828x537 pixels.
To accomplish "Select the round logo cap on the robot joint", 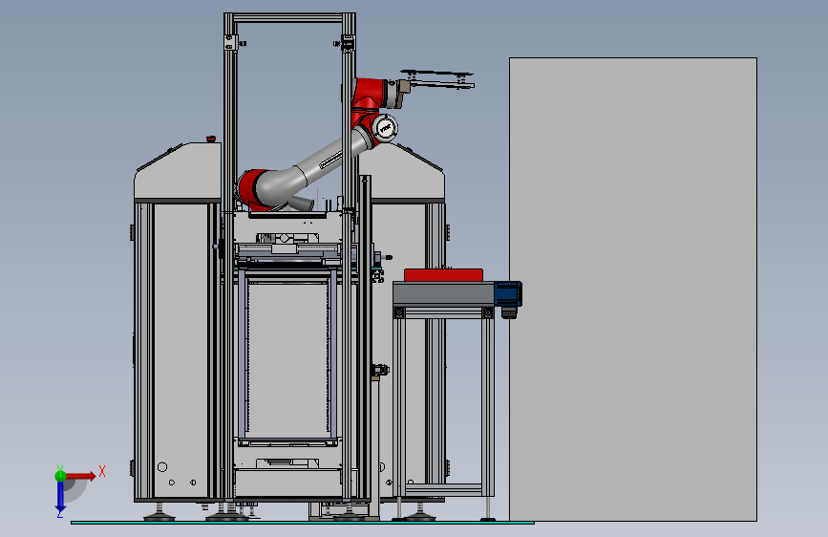I will point(386,128).
